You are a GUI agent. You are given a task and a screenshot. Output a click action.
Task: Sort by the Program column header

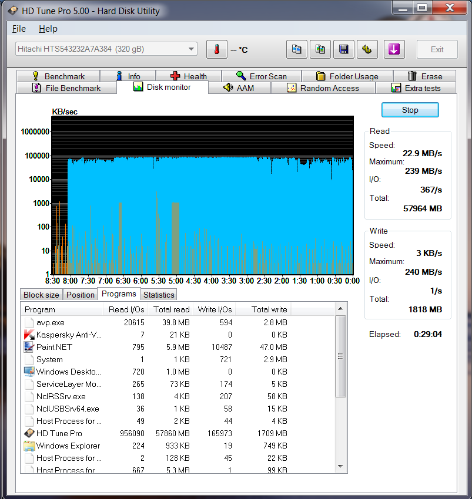62,309
